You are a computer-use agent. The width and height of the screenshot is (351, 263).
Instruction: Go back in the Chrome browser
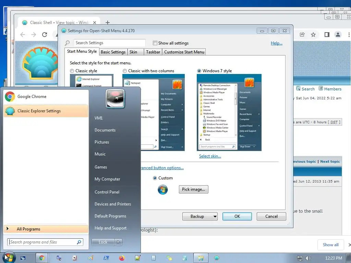(x=23, y=35)
